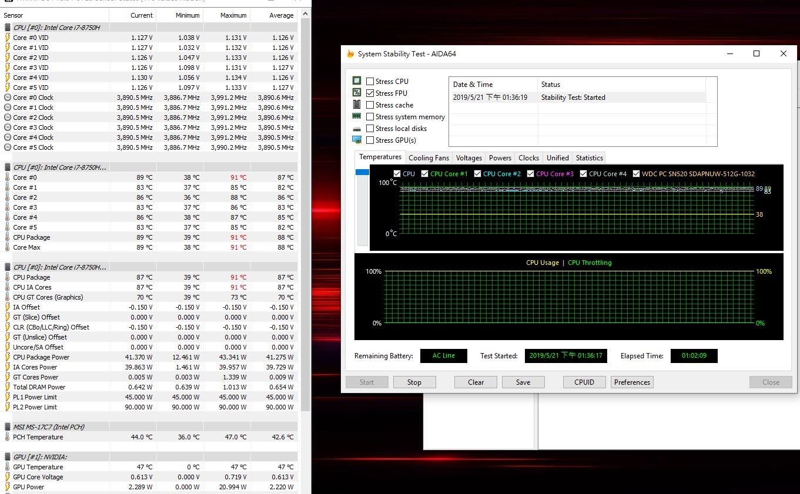Viewport: 800px width, 494px height.
Task: Switch to the Clocks tab
Action: pyautogui.click(x=529, y=158)
